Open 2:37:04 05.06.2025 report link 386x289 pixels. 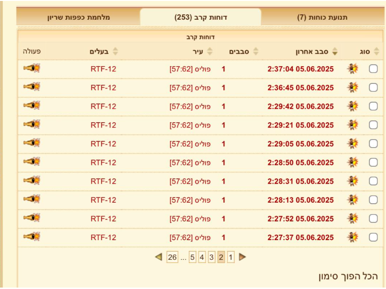tap(301, 69)
